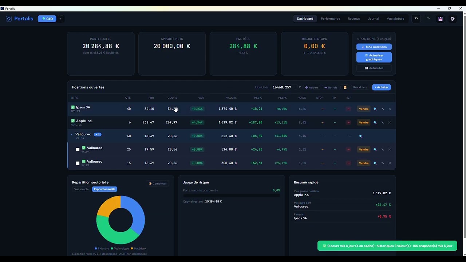
Task: Select the white checkbox of 25-share Vallourec lot
Action: pos(78,150)
